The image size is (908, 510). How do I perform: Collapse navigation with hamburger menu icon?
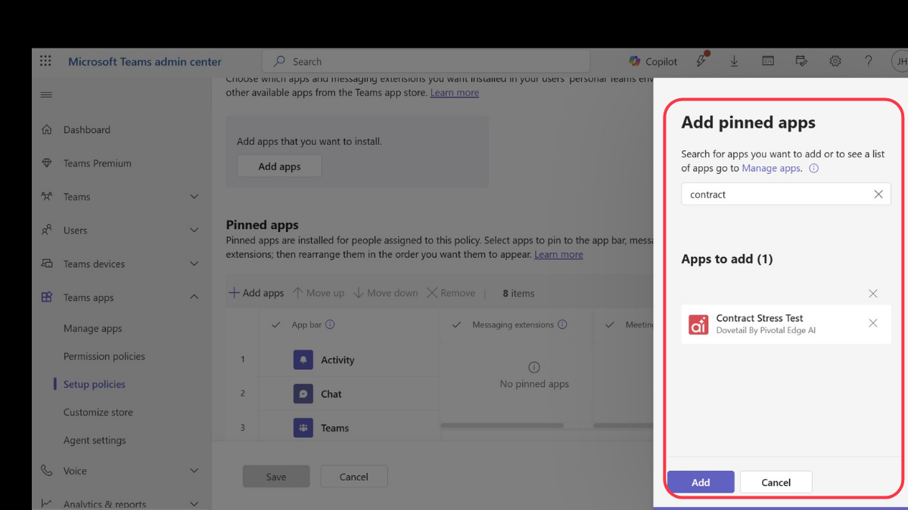[x=46, y=95]
